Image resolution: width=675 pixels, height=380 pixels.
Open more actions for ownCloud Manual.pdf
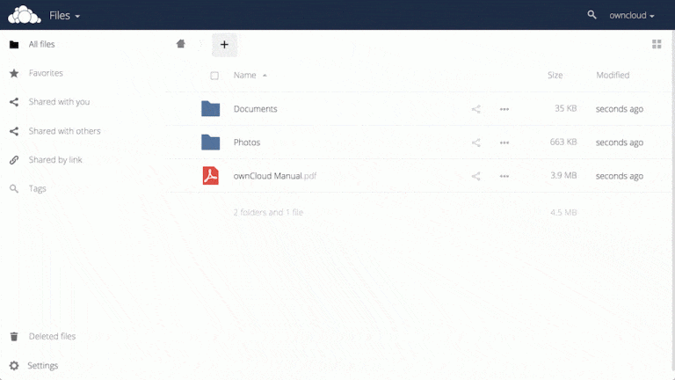coord(504,176)
